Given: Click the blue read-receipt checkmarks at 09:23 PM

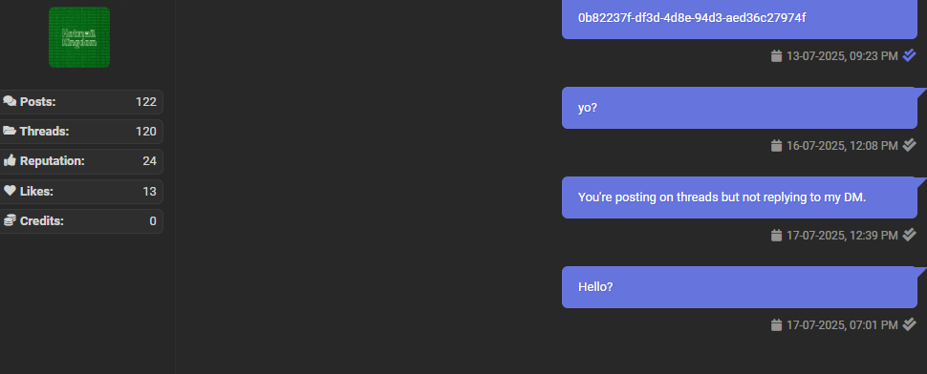Looking at the screenshot, I should (x=909, y=55).
